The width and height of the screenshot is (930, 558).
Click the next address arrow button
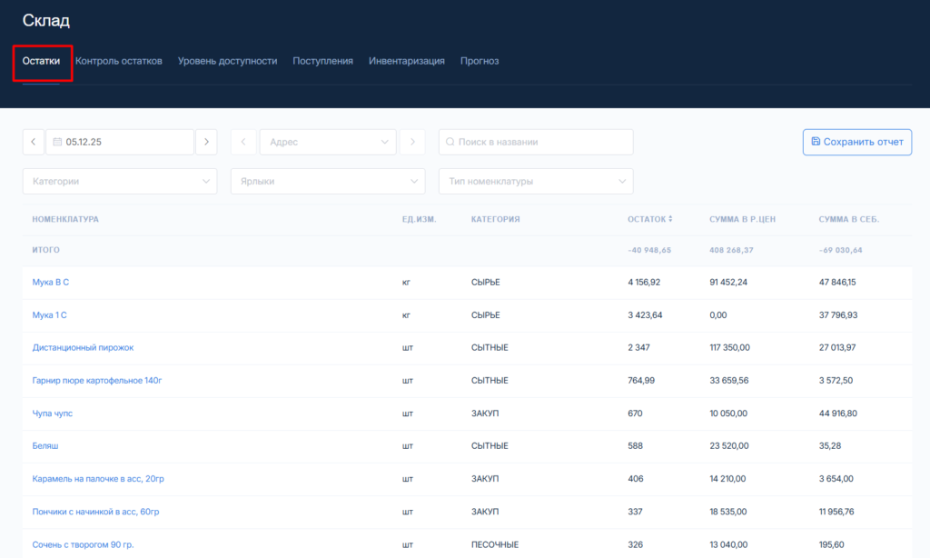point(413,142)
